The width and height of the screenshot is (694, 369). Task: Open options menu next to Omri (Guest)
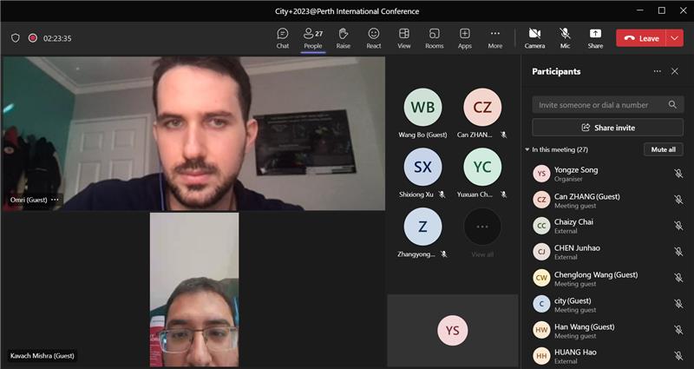(x=55, y=200)
